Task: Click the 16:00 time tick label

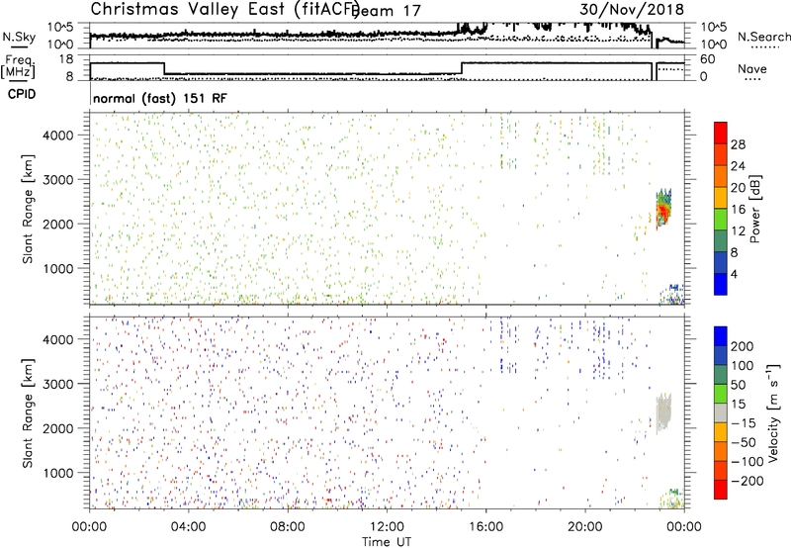Action: [x=485, y=527]
